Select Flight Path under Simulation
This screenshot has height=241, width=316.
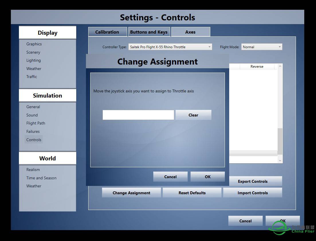[36, 123]
